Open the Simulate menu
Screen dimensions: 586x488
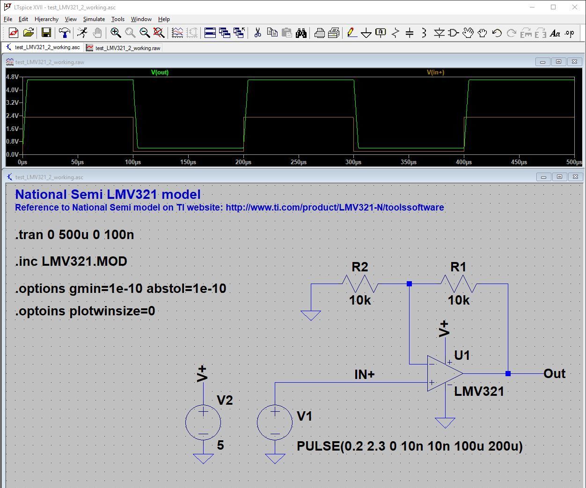(94, 19)
